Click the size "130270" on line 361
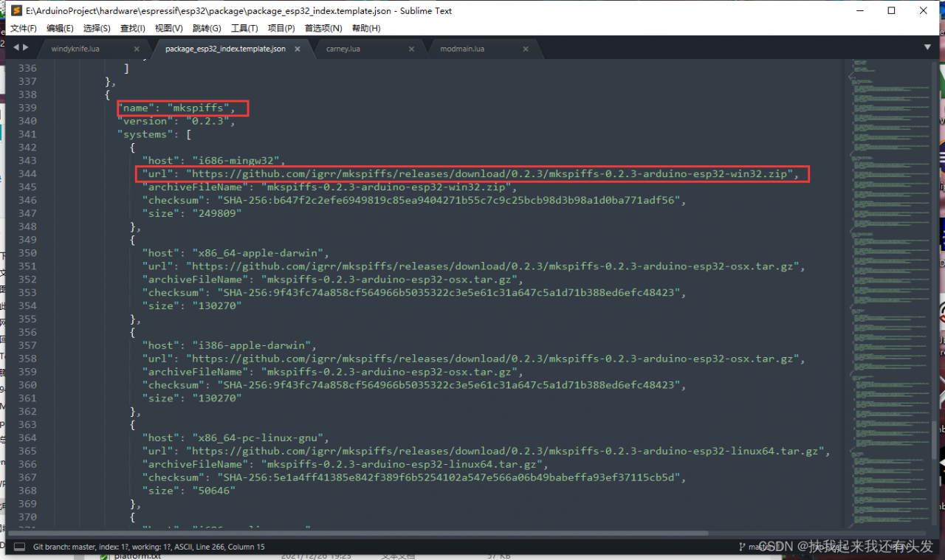 [216, 398]
